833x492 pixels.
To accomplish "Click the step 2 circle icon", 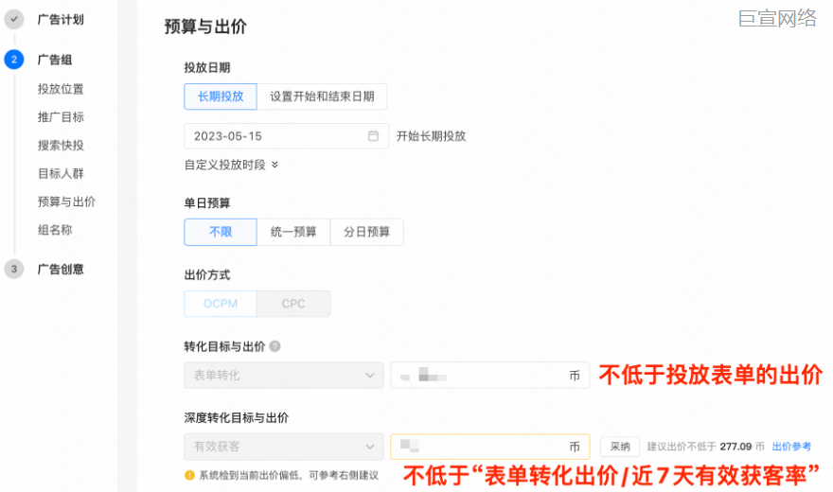I will 13,60.
